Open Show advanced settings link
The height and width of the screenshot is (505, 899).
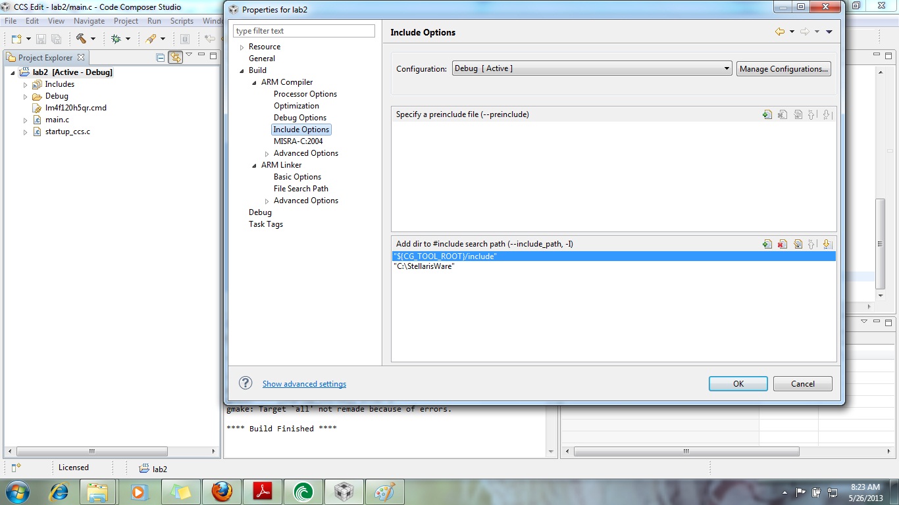click(304, 384)
